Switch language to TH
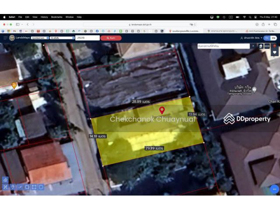 (x=267, y=38)
